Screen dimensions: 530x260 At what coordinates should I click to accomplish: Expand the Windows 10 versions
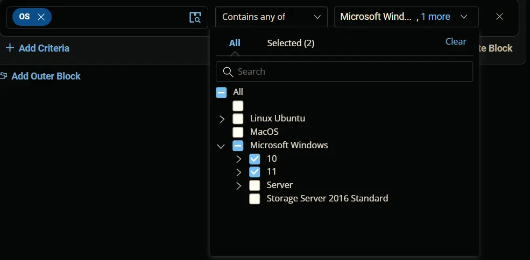(x=239, y=159)
